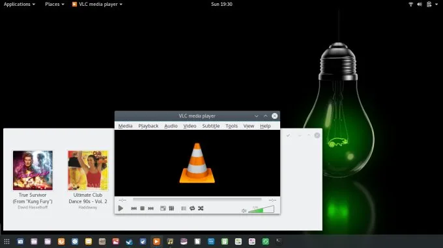Screen dimensions: 443x248
Task: Open the clock Sun 19:30 calendar
Action: 221,5
